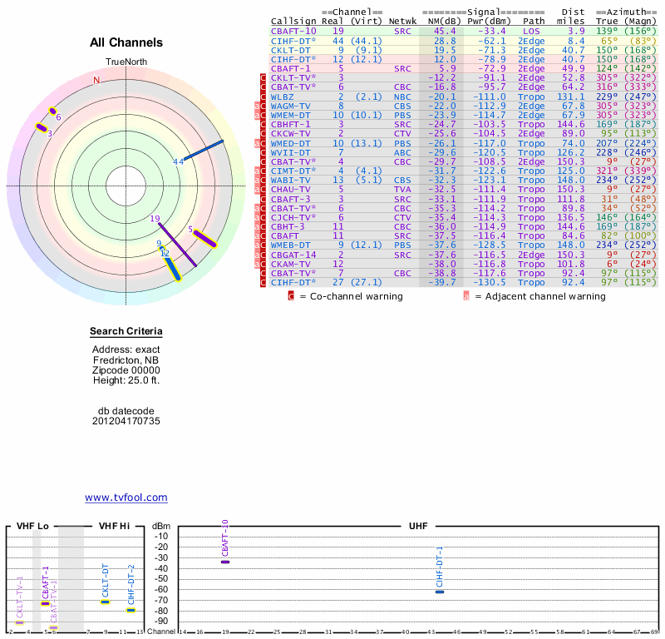Click the red co-channel warning legend icon
The width and height of the screenshot is (665, 639).
pos(291,295)
